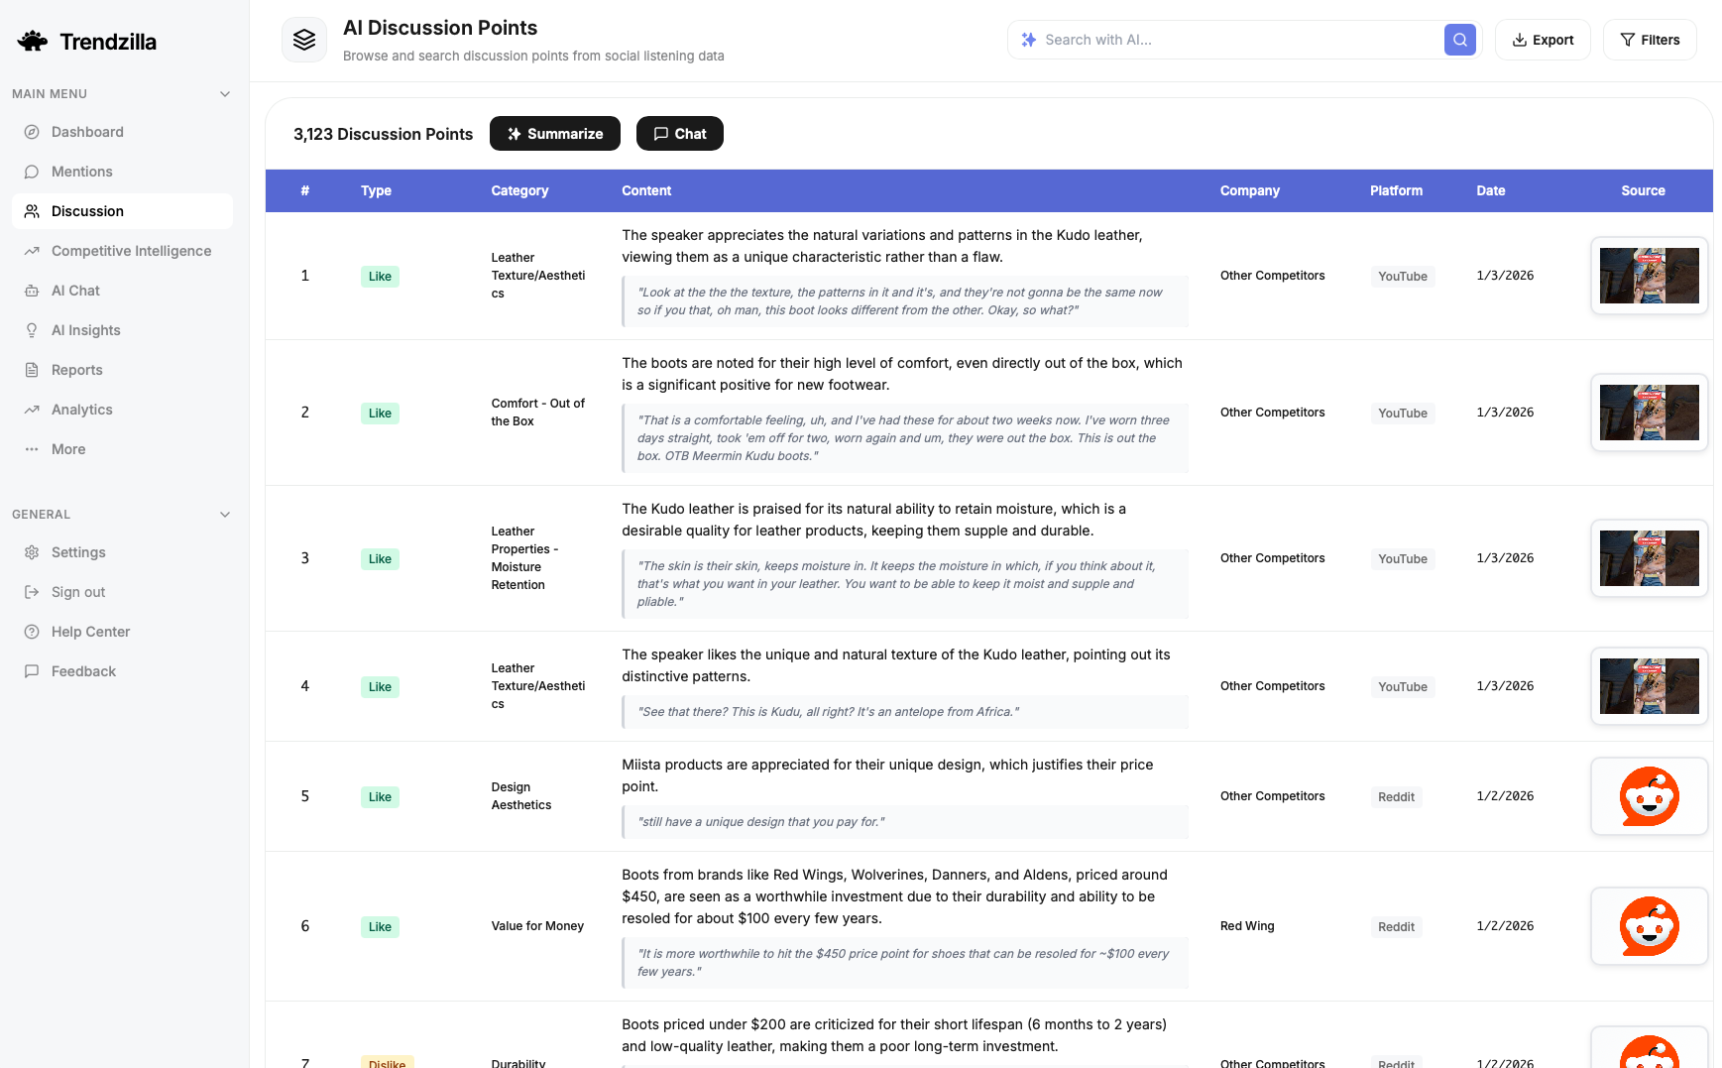
Task: Open the Reddit source thumbnail in row 5
Action: pos(1648,796)
